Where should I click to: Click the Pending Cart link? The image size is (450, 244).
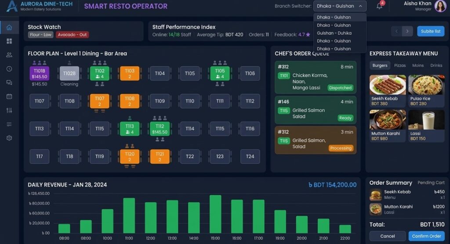431,183
